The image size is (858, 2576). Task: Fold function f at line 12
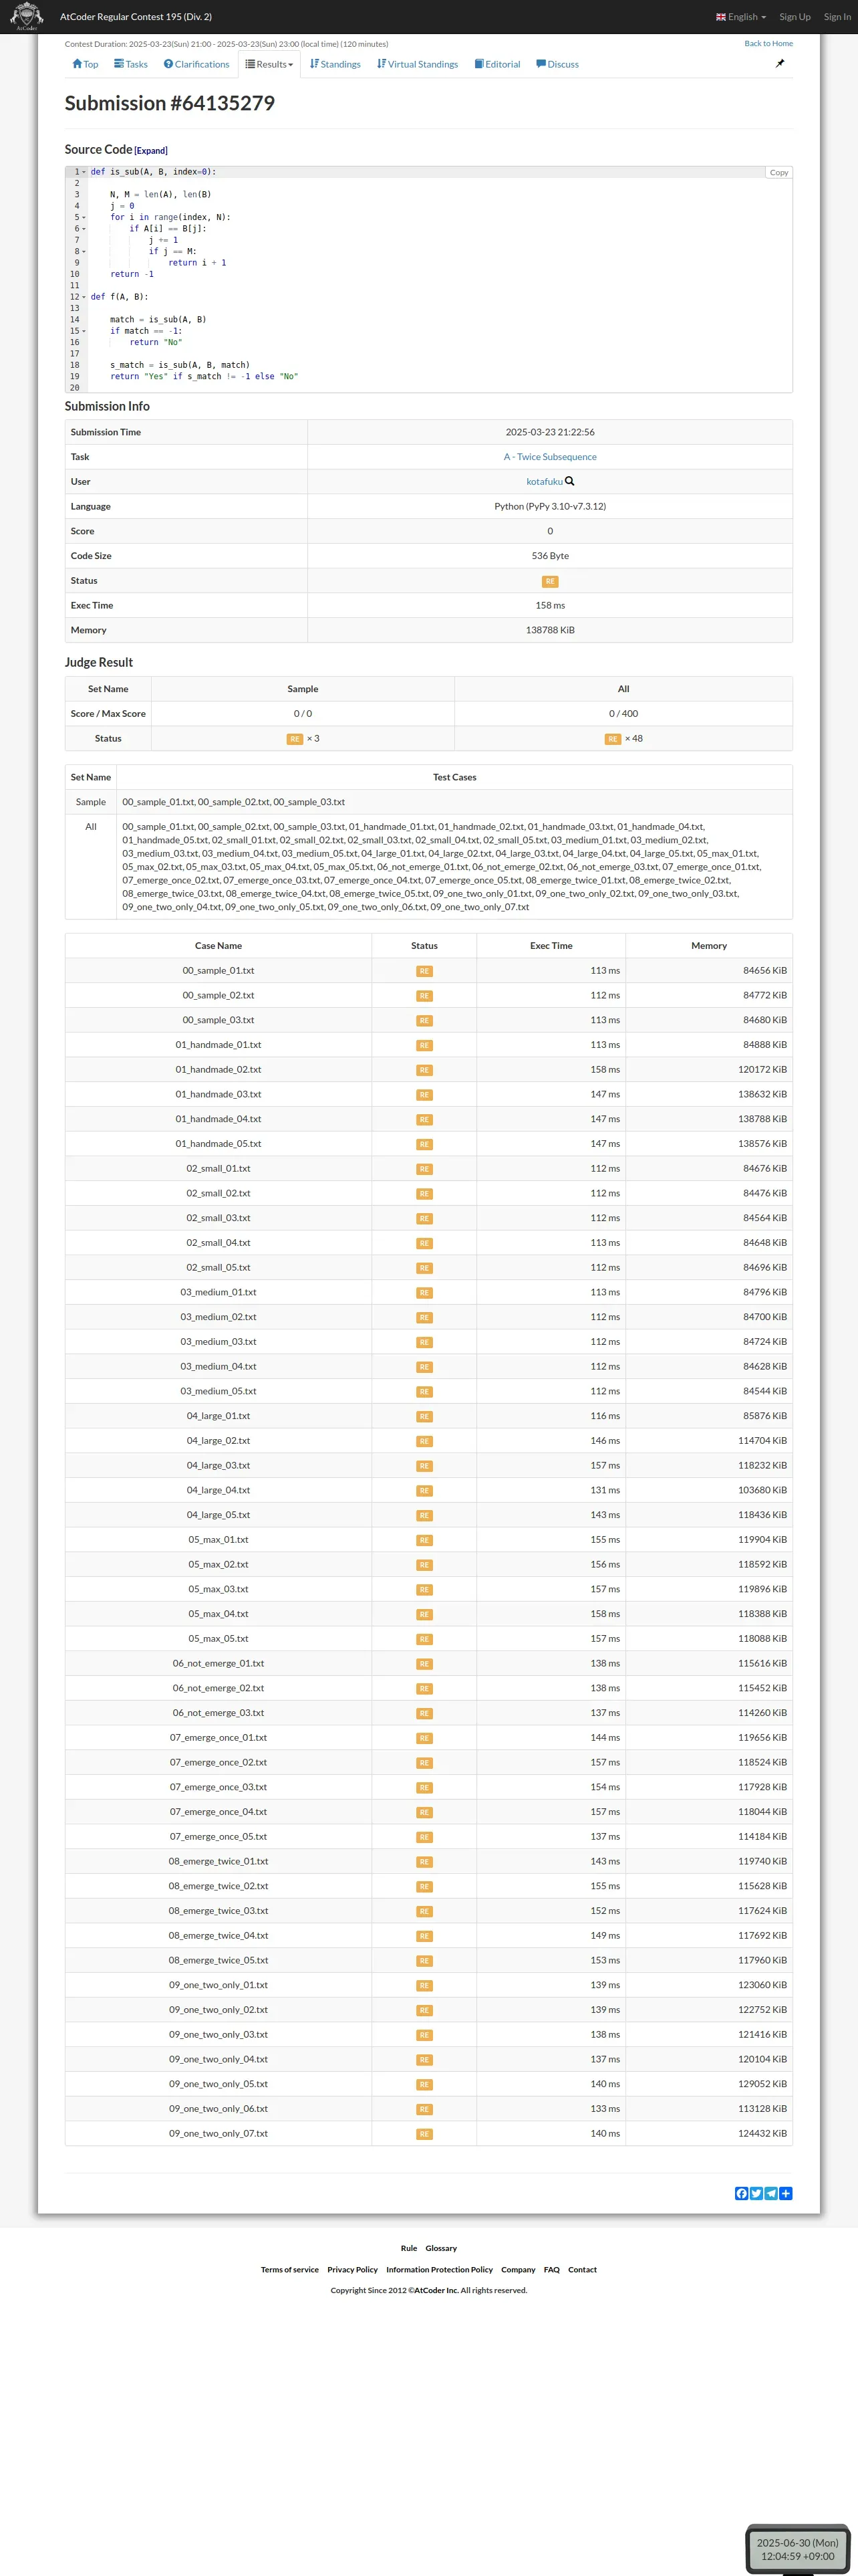84,297
